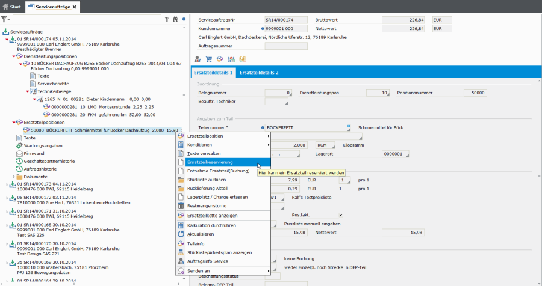
Task: Choose Teileinfo in context menu
Action: (223, 243)
